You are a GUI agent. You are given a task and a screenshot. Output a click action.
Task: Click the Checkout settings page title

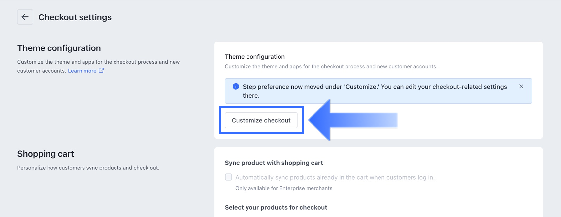[75, 17]
